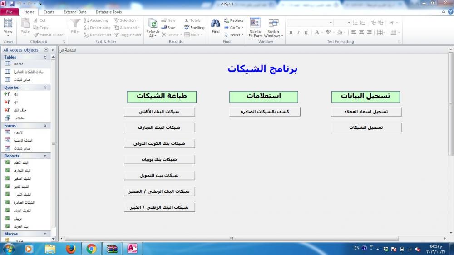Open the View mode button
Screen dimensions: 454x255
[x=8, y=28]
